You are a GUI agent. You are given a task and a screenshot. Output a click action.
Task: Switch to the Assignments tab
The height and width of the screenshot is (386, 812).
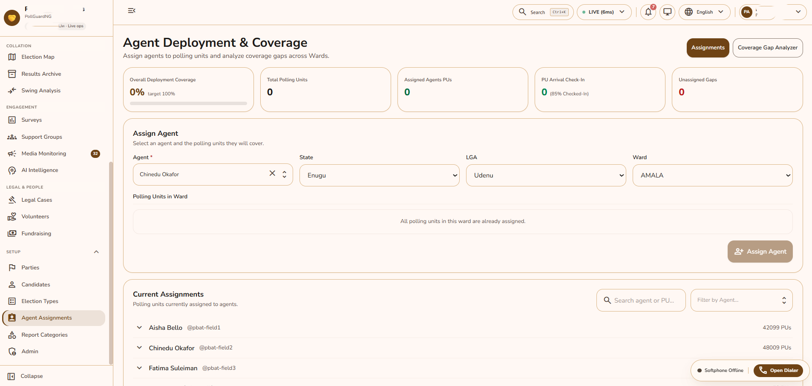coord(708,48)
